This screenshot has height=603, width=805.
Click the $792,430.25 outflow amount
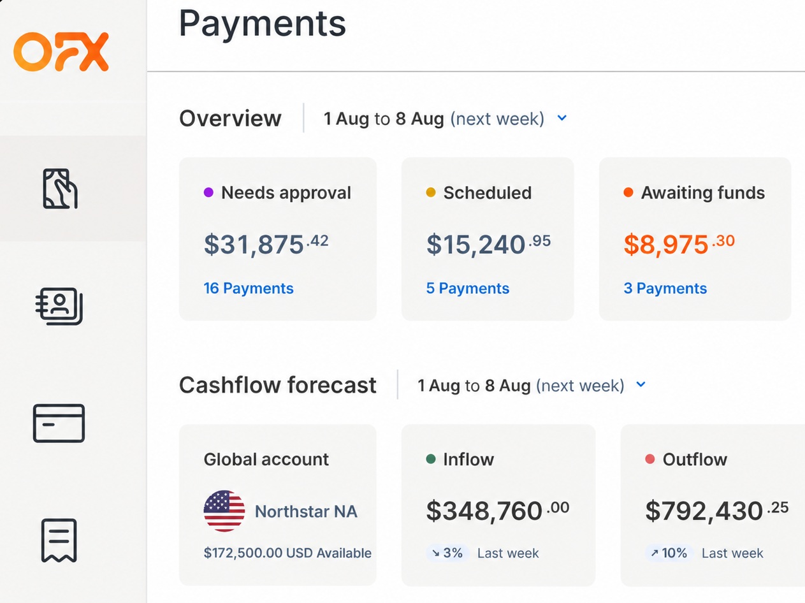pyautogui.click(x=717, y=511)
